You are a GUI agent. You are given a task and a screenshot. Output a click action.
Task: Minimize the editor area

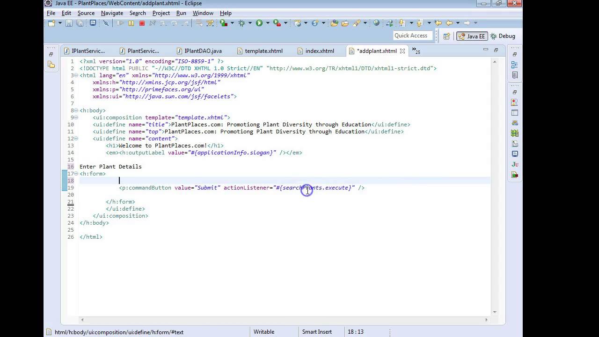coord(486,50)
